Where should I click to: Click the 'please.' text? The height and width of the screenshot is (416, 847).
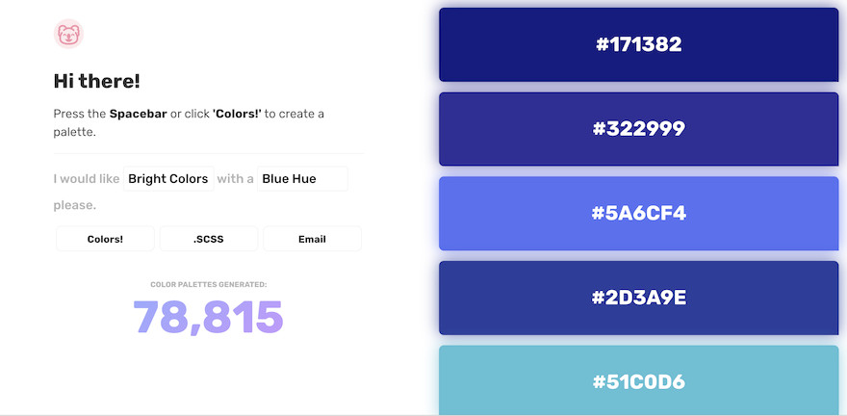point(75,205)
